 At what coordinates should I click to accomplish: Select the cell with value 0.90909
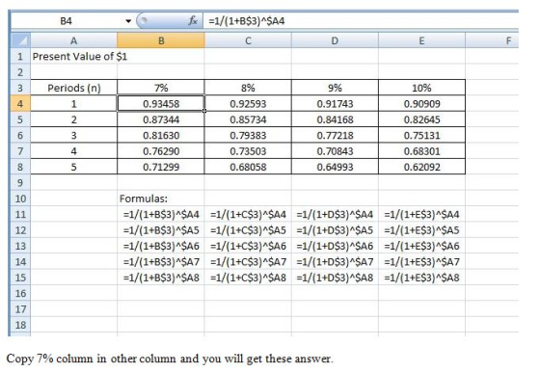[x=421, y=103]
